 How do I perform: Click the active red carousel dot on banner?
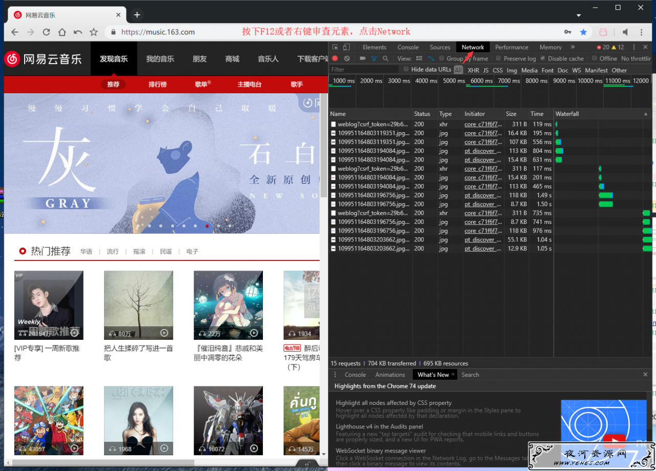(207, 226)
